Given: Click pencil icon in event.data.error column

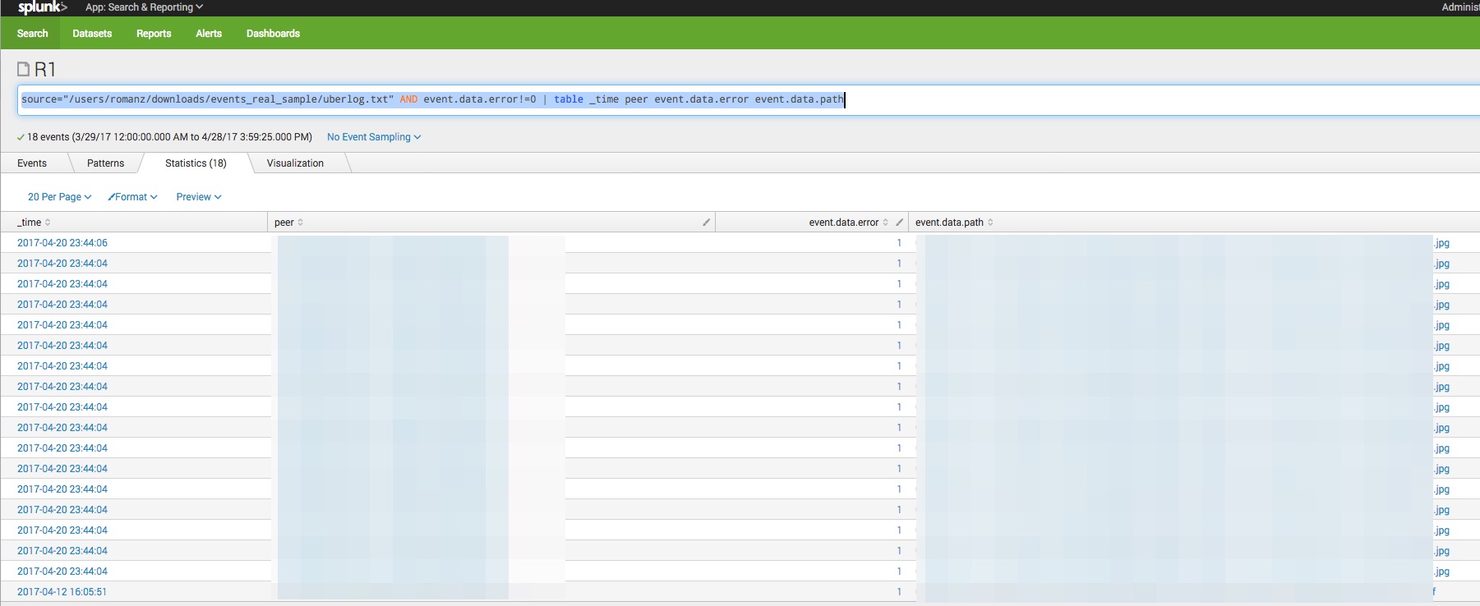Looking at the screenshot, I should 899,223.
